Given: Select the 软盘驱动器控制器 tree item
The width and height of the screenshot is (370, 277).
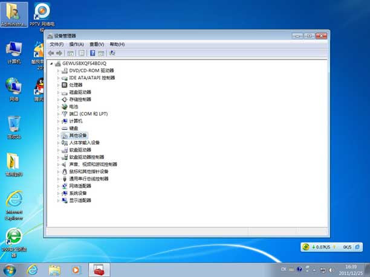Looking at the screenshot, I should pos(86,157).
